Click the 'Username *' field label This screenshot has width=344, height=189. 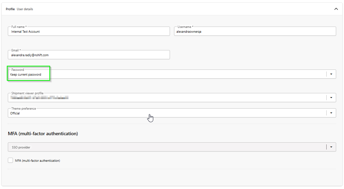point(185,27)
